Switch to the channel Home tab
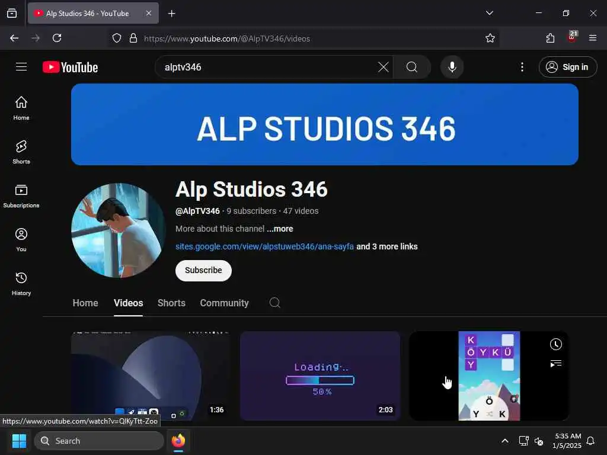Image resolution: width=607 pixels, height=455 pixels. pos(85,303)
